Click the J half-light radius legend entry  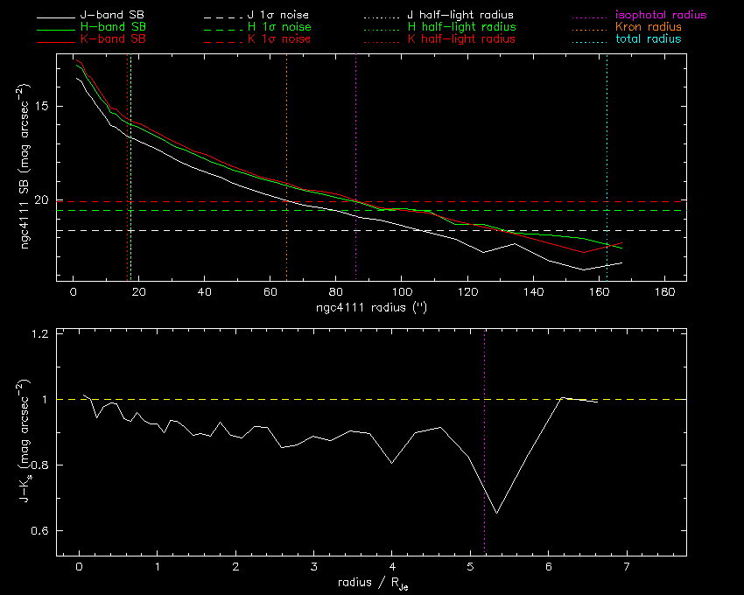point(461,16)
